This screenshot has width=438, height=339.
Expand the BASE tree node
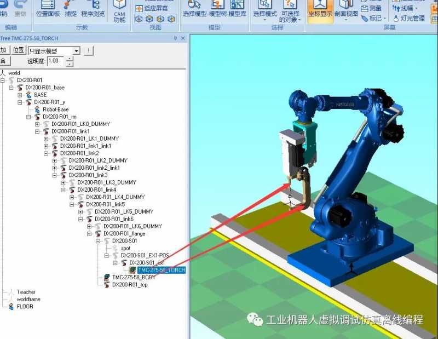20,95
